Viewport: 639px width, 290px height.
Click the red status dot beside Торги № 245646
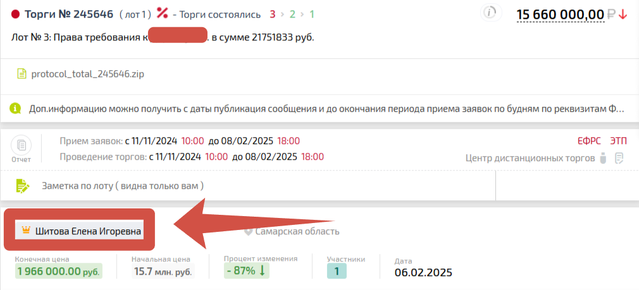tap(16, 15)
